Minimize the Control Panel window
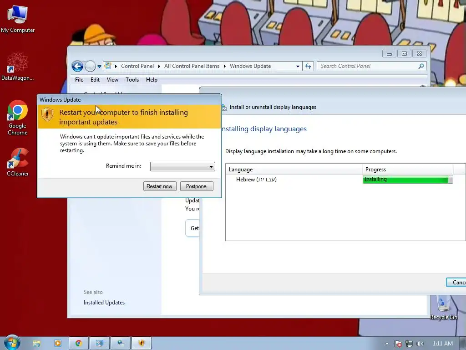 389,54
